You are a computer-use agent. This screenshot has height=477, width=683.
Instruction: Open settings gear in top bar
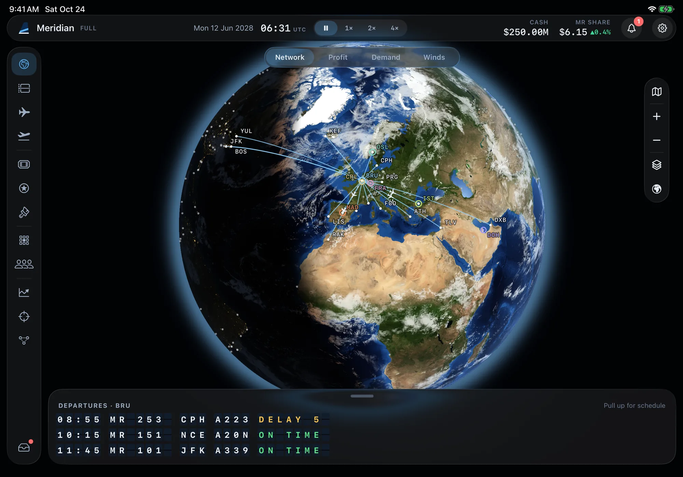(x=662, y=28)
